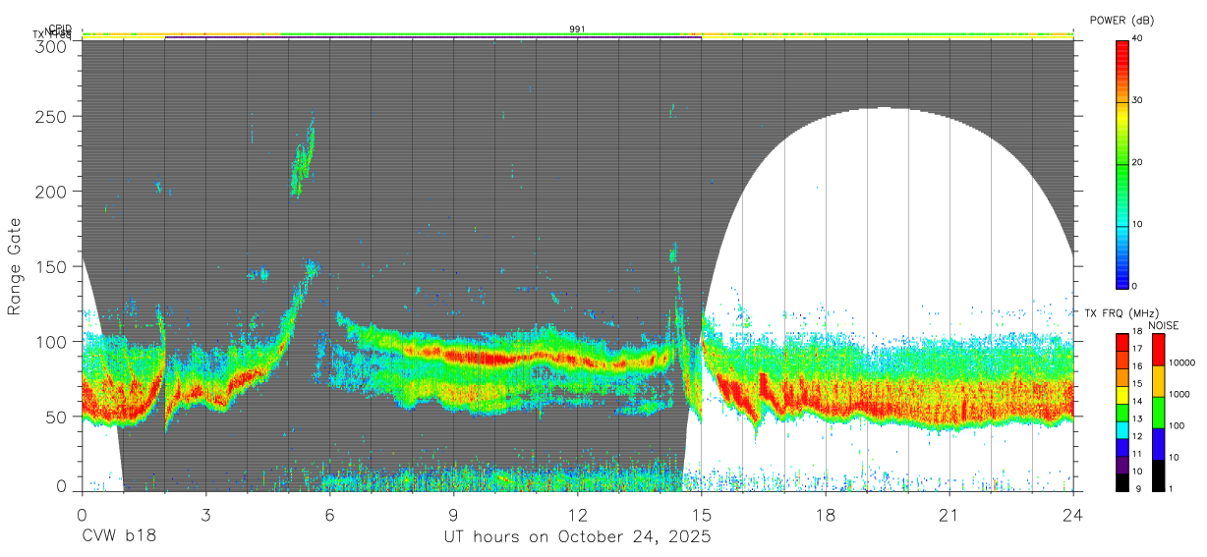
Task: Click the 3 tick on the UT hours axis
Action: click(205, 514)
